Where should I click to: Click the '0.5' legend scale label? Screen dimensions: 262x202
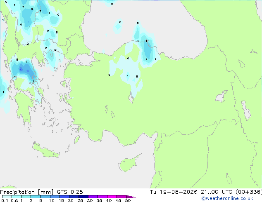tap(14, 200)
